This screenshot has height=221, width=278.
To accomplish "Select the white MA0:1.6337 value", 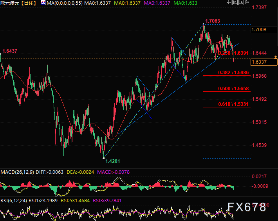I will (97, 3).
